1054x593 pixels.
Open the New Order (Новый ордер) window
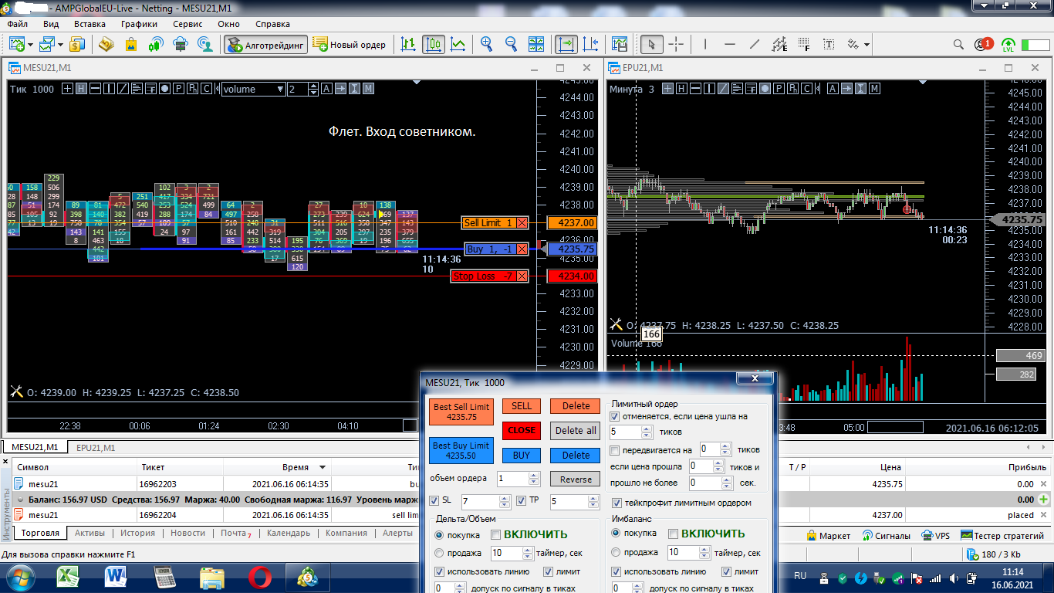(x=350, y=45)
